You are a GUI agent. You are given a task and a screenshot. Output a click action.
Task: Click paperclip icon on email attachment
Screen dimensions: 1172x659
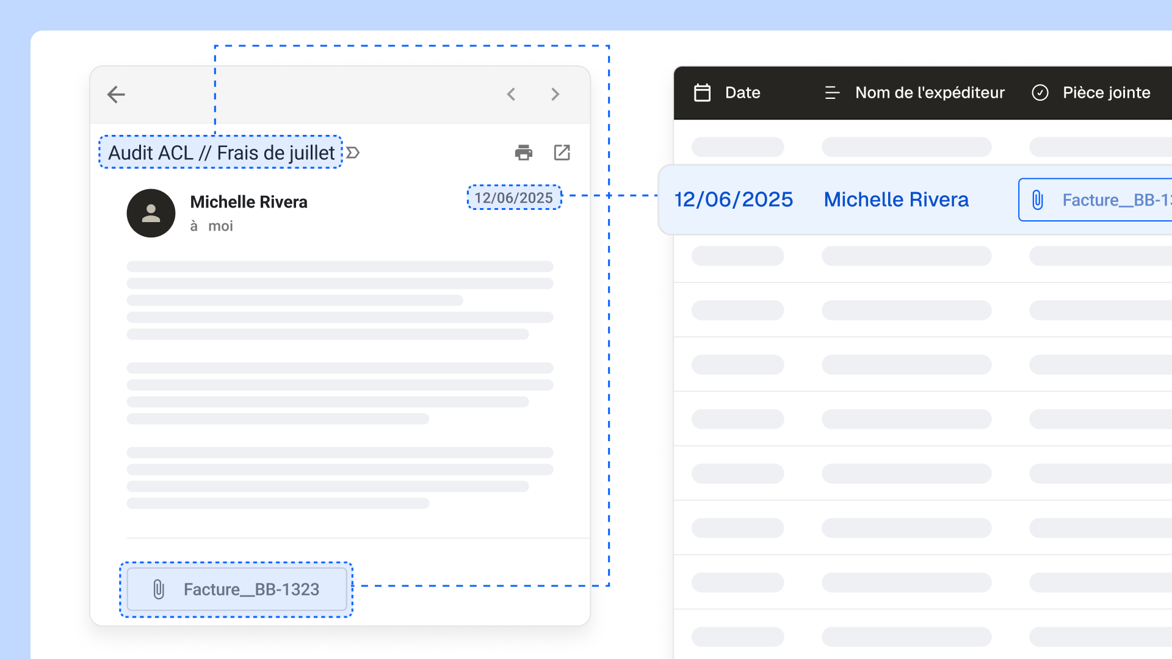tap(159, 589)
